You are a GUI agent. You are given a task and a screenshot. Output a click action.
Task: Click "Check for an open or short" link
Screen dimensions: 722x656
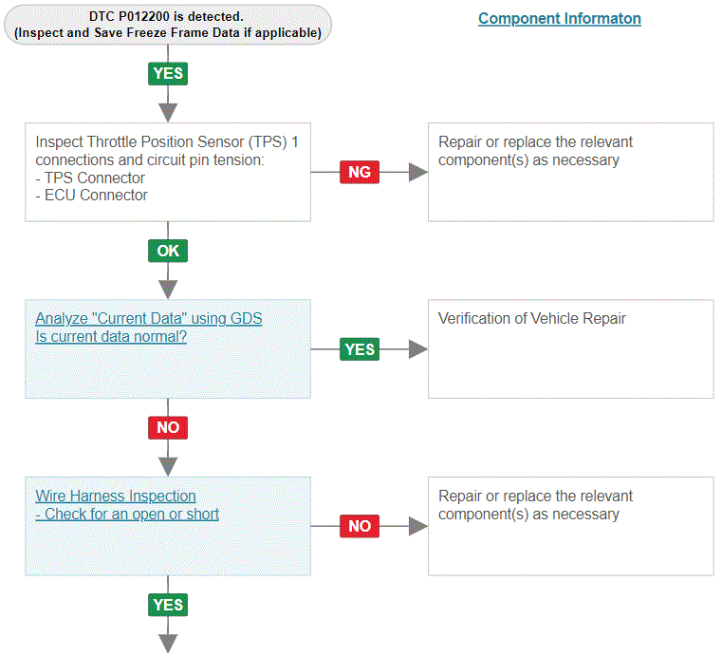tap(127, 514)
